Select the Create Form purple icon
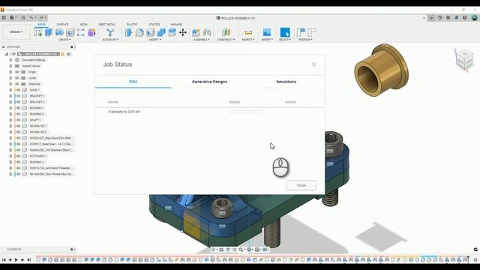The width and height of the screenshot is (480, 270). tap(91, 32)
